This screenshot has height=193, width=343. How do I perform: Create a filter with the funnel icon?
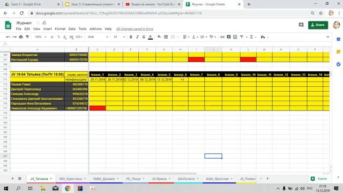coord(242,37)
